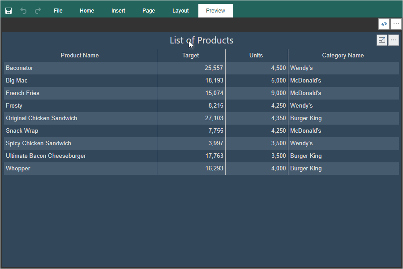Switch to the Page tab
The image size is (403, 269).
point(149,11)
